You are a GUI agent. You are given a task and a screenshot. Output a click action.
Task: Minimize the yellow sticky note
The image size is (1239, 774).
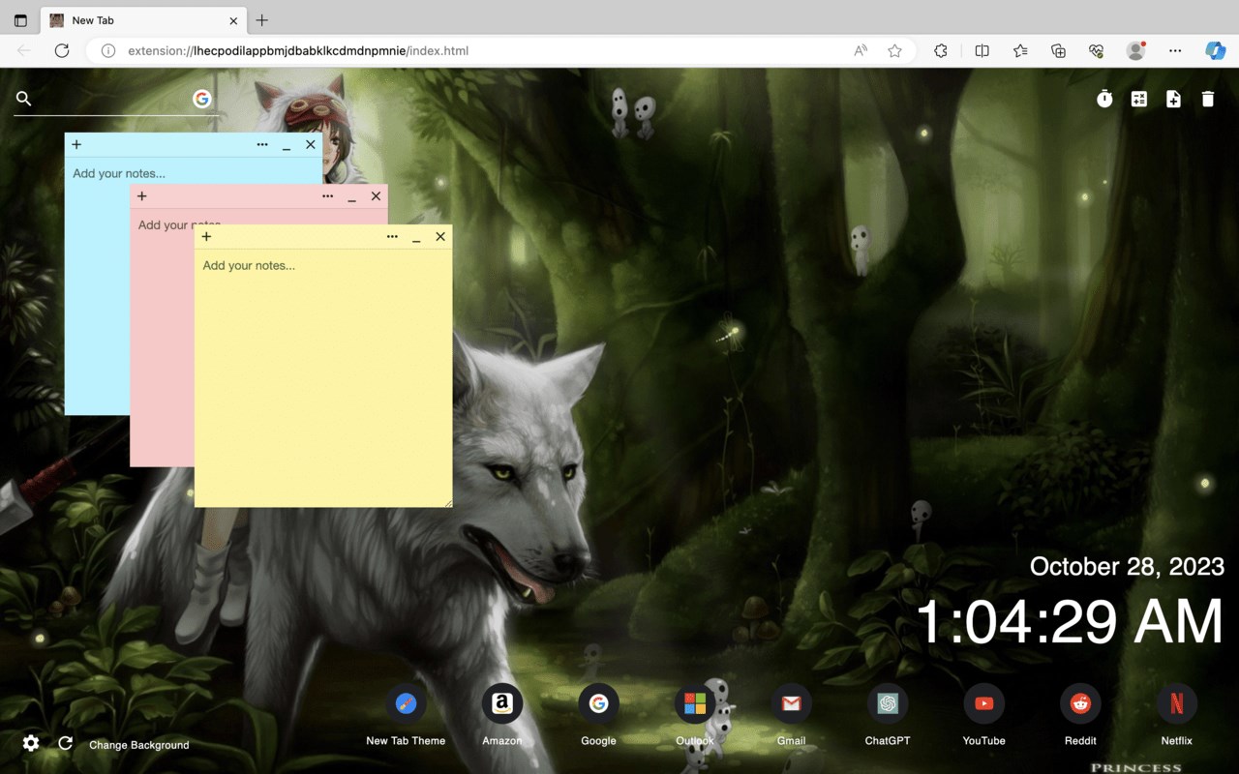416,238
